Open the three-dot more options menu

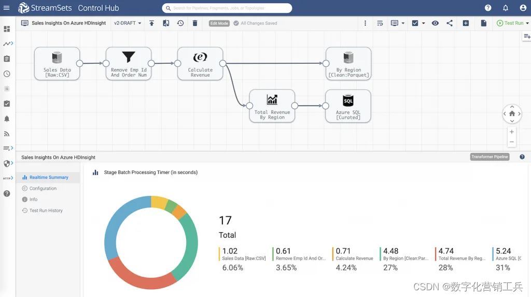coord(365,23)
